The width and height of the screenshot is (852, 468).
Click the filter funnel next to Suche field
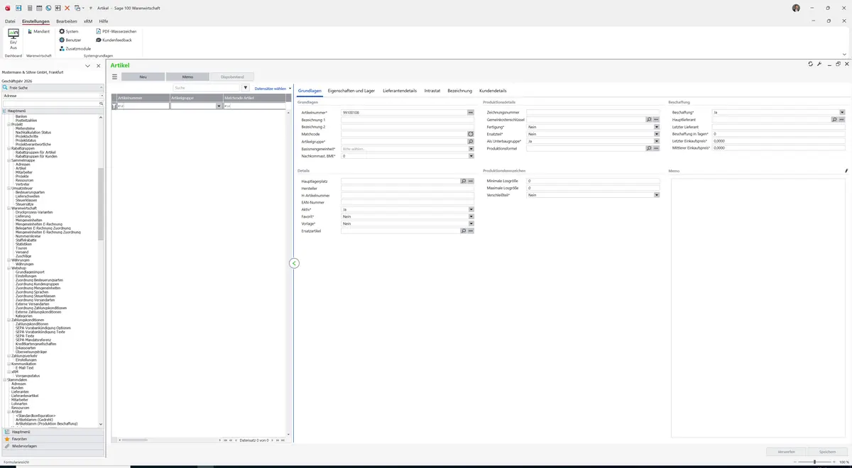246,88
